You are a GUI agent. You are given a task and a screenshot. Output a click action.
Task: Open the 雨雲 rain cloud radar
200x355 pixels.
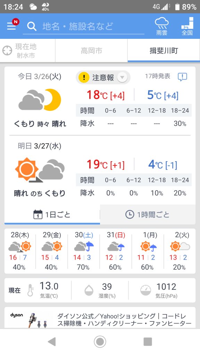coord(162,26)
